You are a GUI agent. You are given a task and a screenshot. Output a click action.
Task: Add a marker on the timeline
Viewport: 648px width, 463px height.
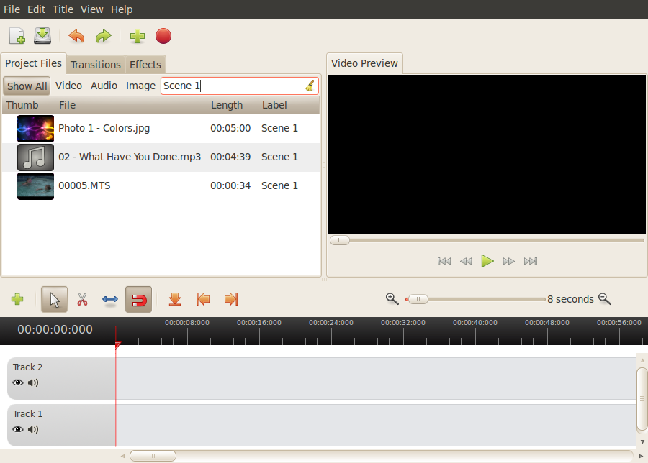tap(174, 299)
